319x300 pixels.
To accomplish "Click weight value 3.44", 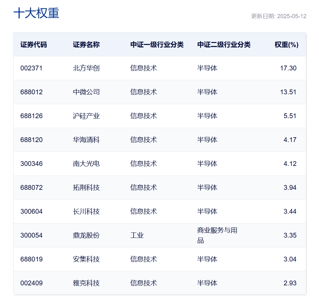I will click(x=290, y=211).
